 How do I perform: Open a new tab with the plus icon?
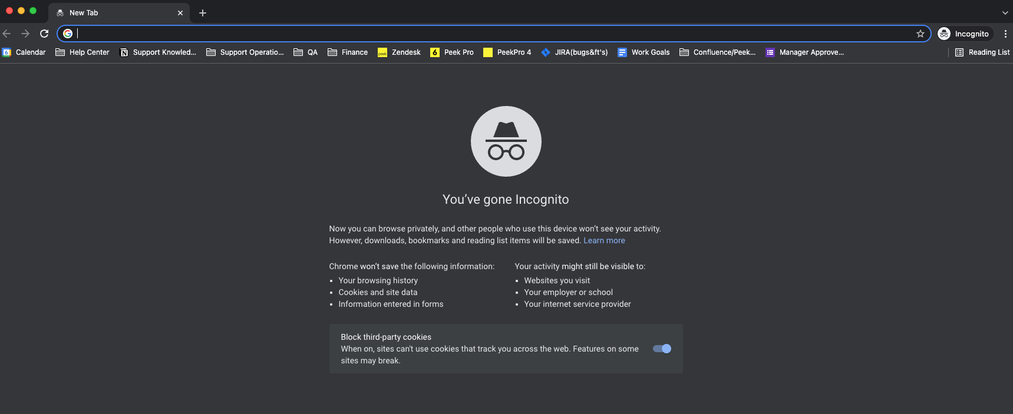pos(203,13)
